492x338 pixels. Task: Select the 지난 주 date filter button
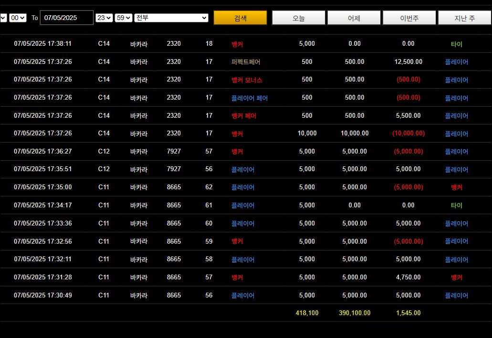pyautogui.click(x=465, y=18)
